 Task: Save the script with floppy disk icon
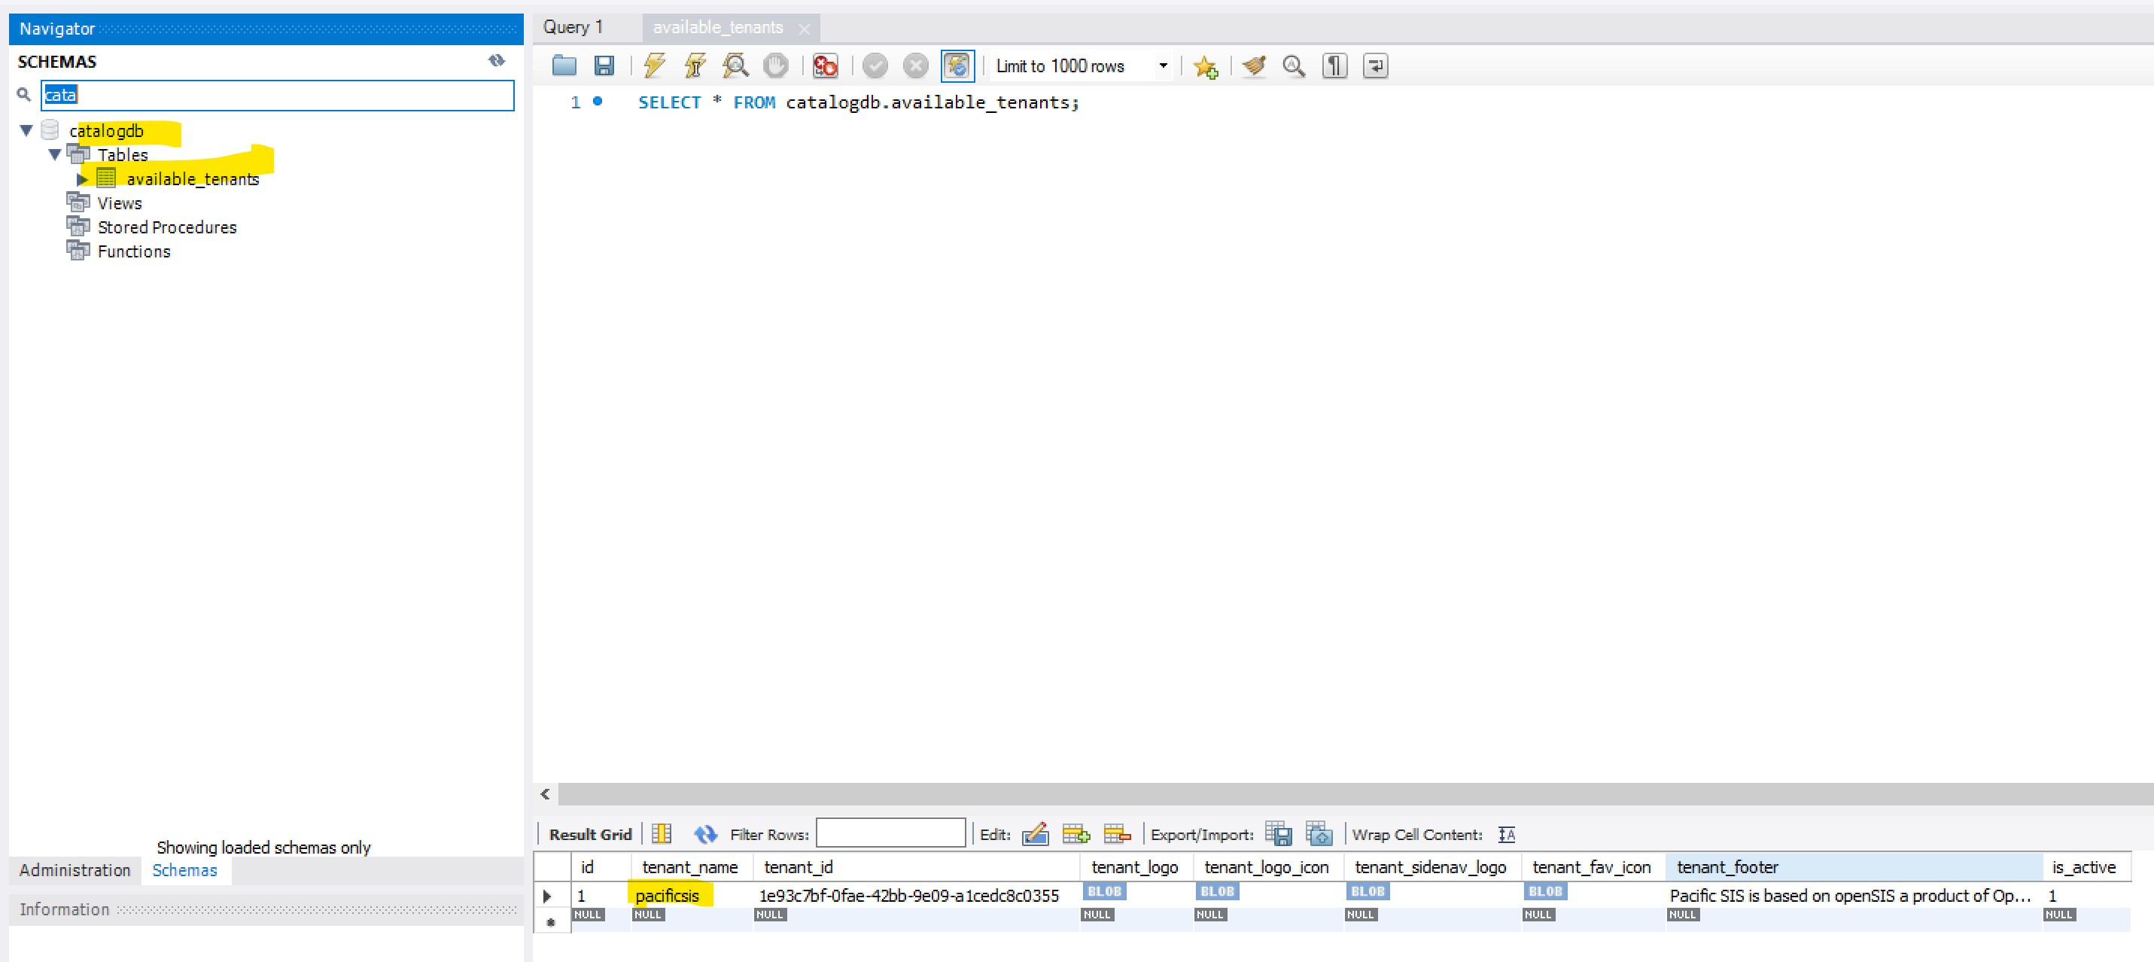coord(604,65)
